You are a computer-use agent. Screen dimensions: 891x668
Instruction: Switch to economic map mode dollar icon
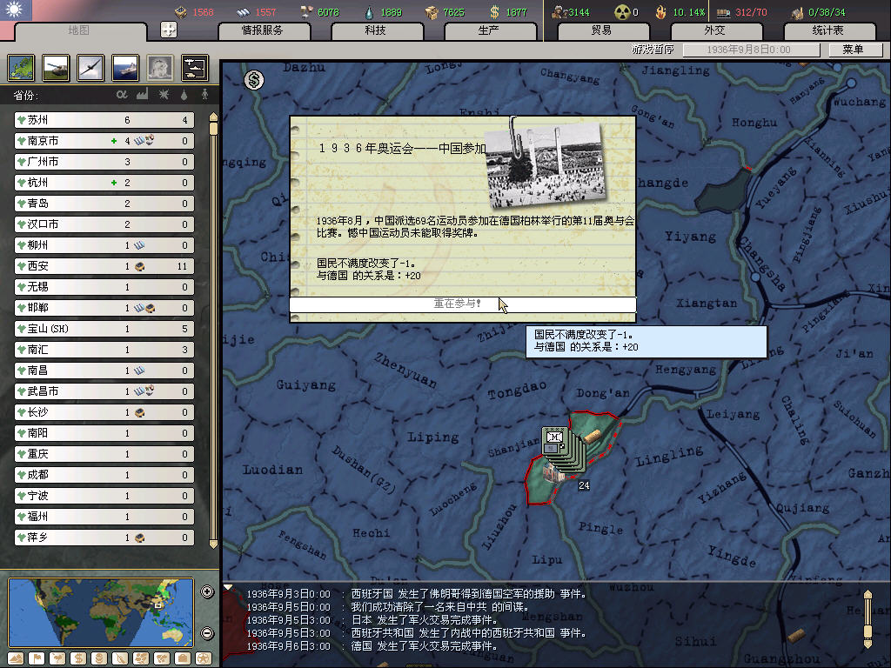pos(78,658)
